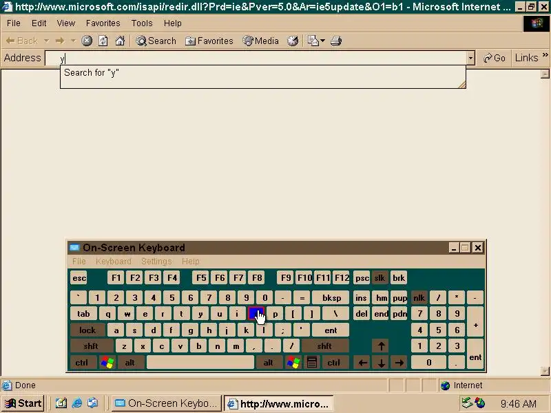Click in the Address input field

(256, 59)
